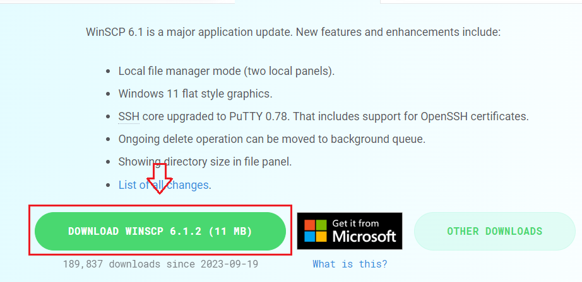This screenshot has height=282, width=582.
Task: Click the WinSCP 6.1 major update intro sentence
Action: (x=293, y=31)
